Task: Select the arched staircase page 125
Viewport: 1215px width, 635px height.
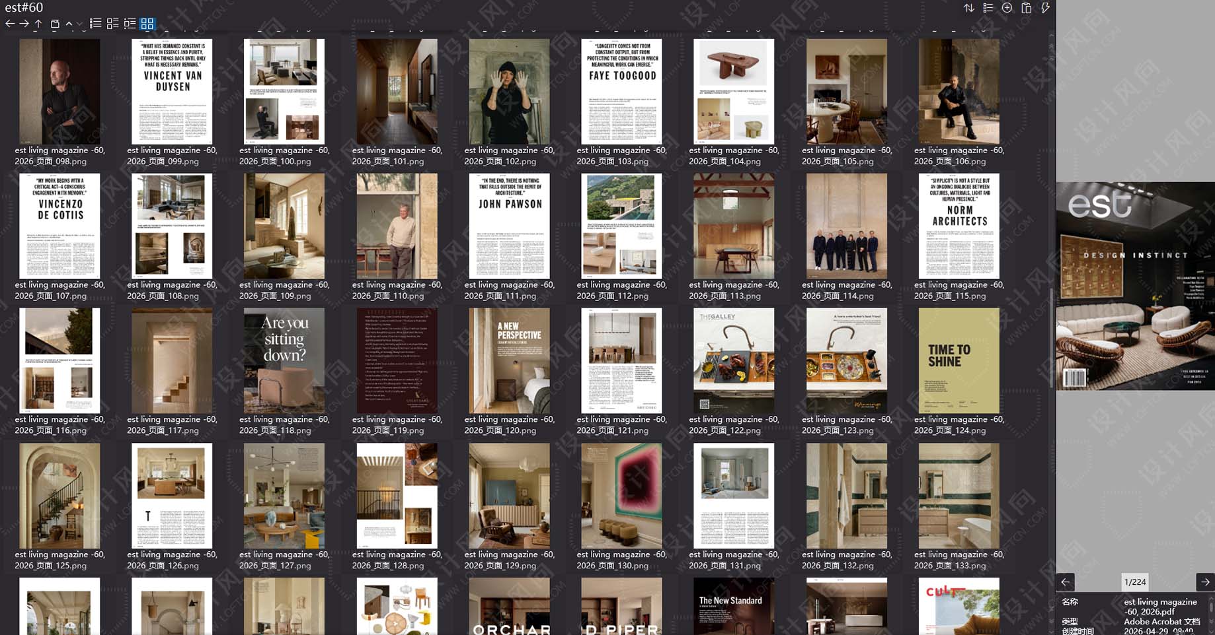Action: [59, 496]
